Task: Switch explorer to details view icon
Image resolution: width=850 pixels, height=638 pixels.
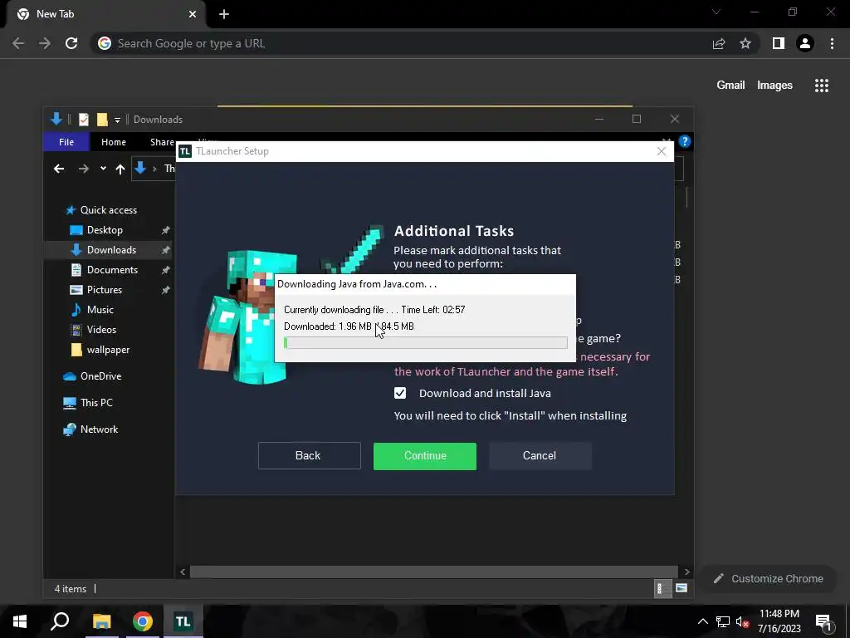Action: [x=662, y=589]
